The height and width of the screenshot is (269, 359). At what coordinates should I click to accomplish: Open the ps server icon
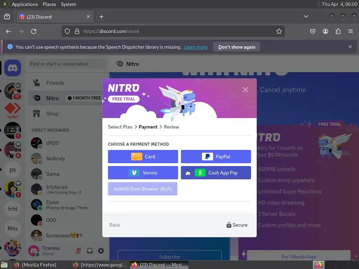(13, 170)
